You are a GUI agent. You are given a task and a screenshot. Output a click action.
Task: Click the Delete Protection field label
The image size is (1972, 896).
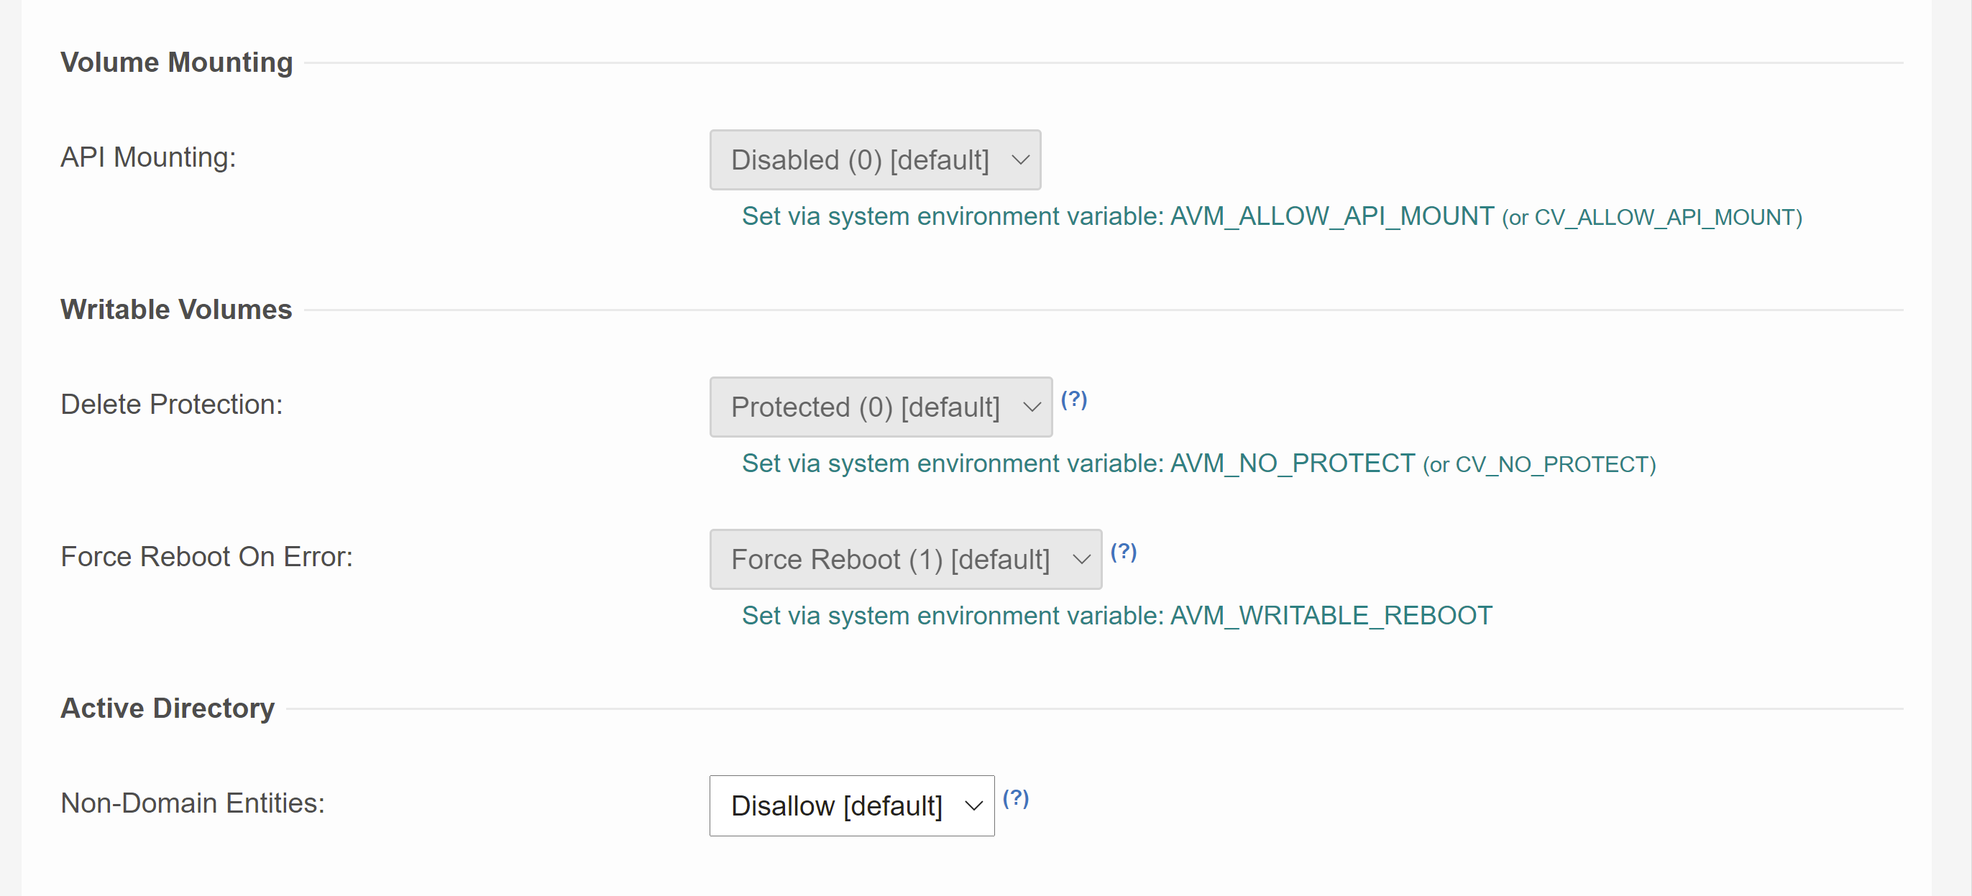tap(172, 404)
